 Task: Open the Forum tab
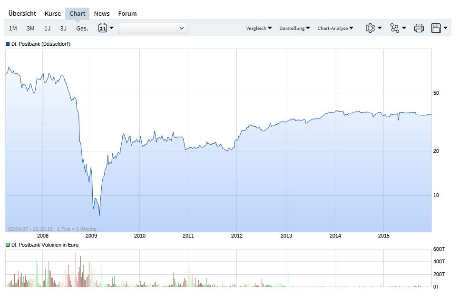[x=127, y=14]
